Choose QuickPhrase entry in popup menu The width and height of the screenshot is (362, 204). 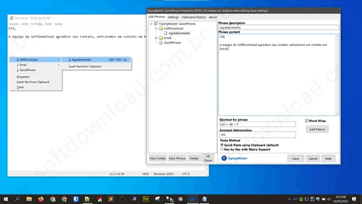(35, 70)
